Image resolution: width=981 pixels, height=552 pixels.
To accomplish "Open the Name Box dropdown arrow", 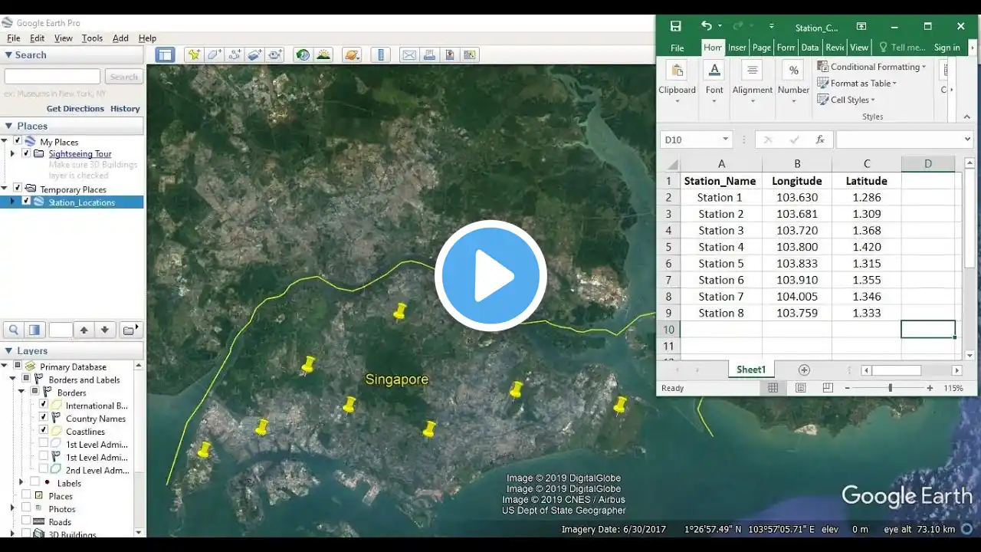I will pos(725,140).
